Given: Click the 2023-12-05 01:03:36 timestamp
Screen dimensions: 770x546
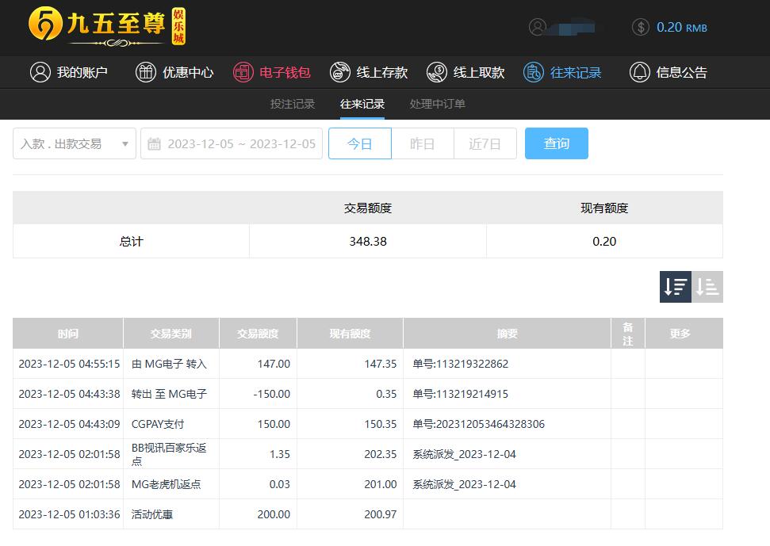Looking at the screenshot, I should pyautogui.click(x=69, y=514).
